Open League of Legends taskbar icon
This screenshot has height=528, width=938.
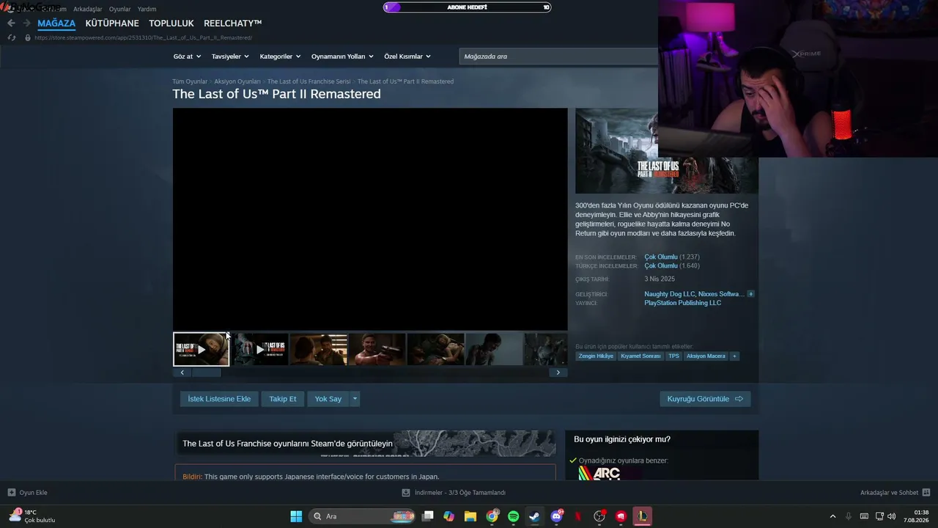[643, 516]
